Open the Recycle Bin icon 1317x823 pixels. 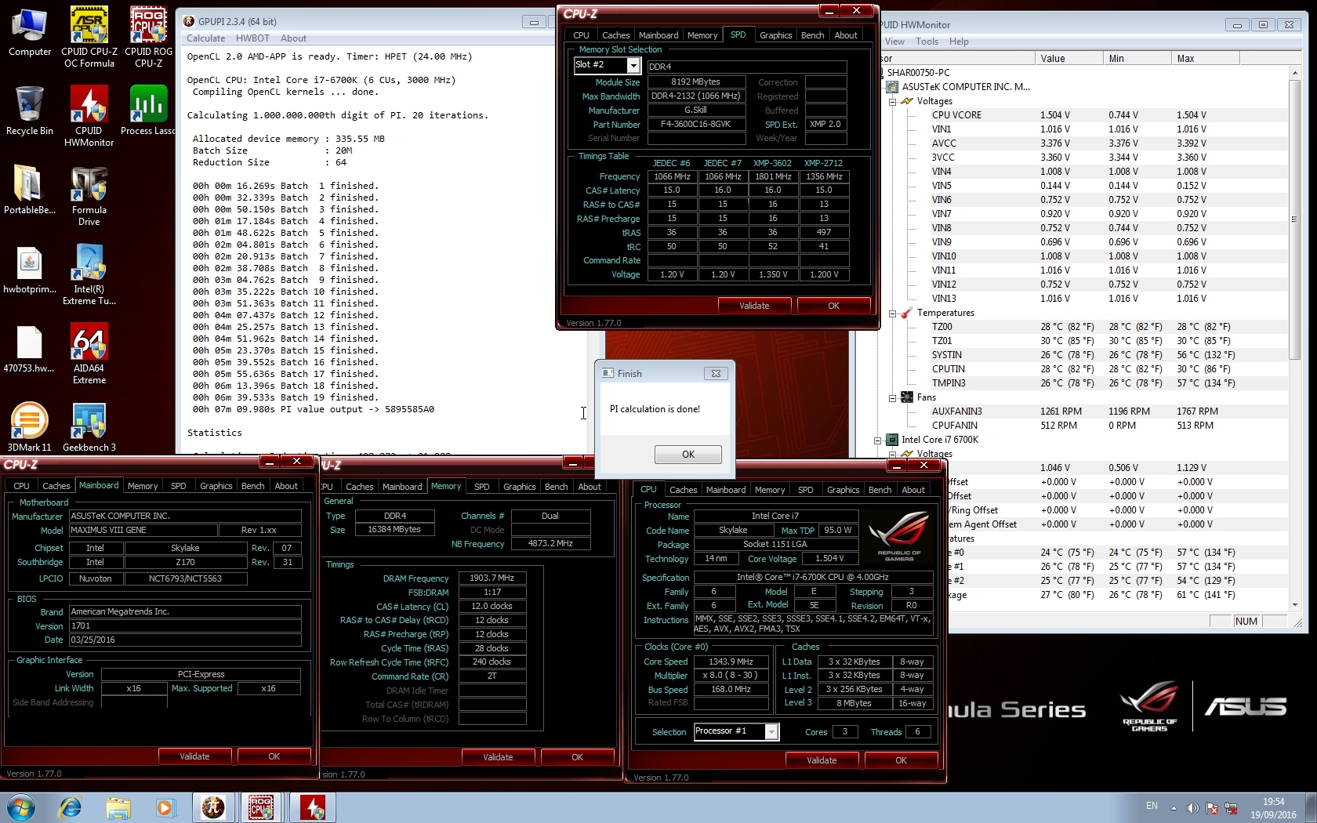30,111
